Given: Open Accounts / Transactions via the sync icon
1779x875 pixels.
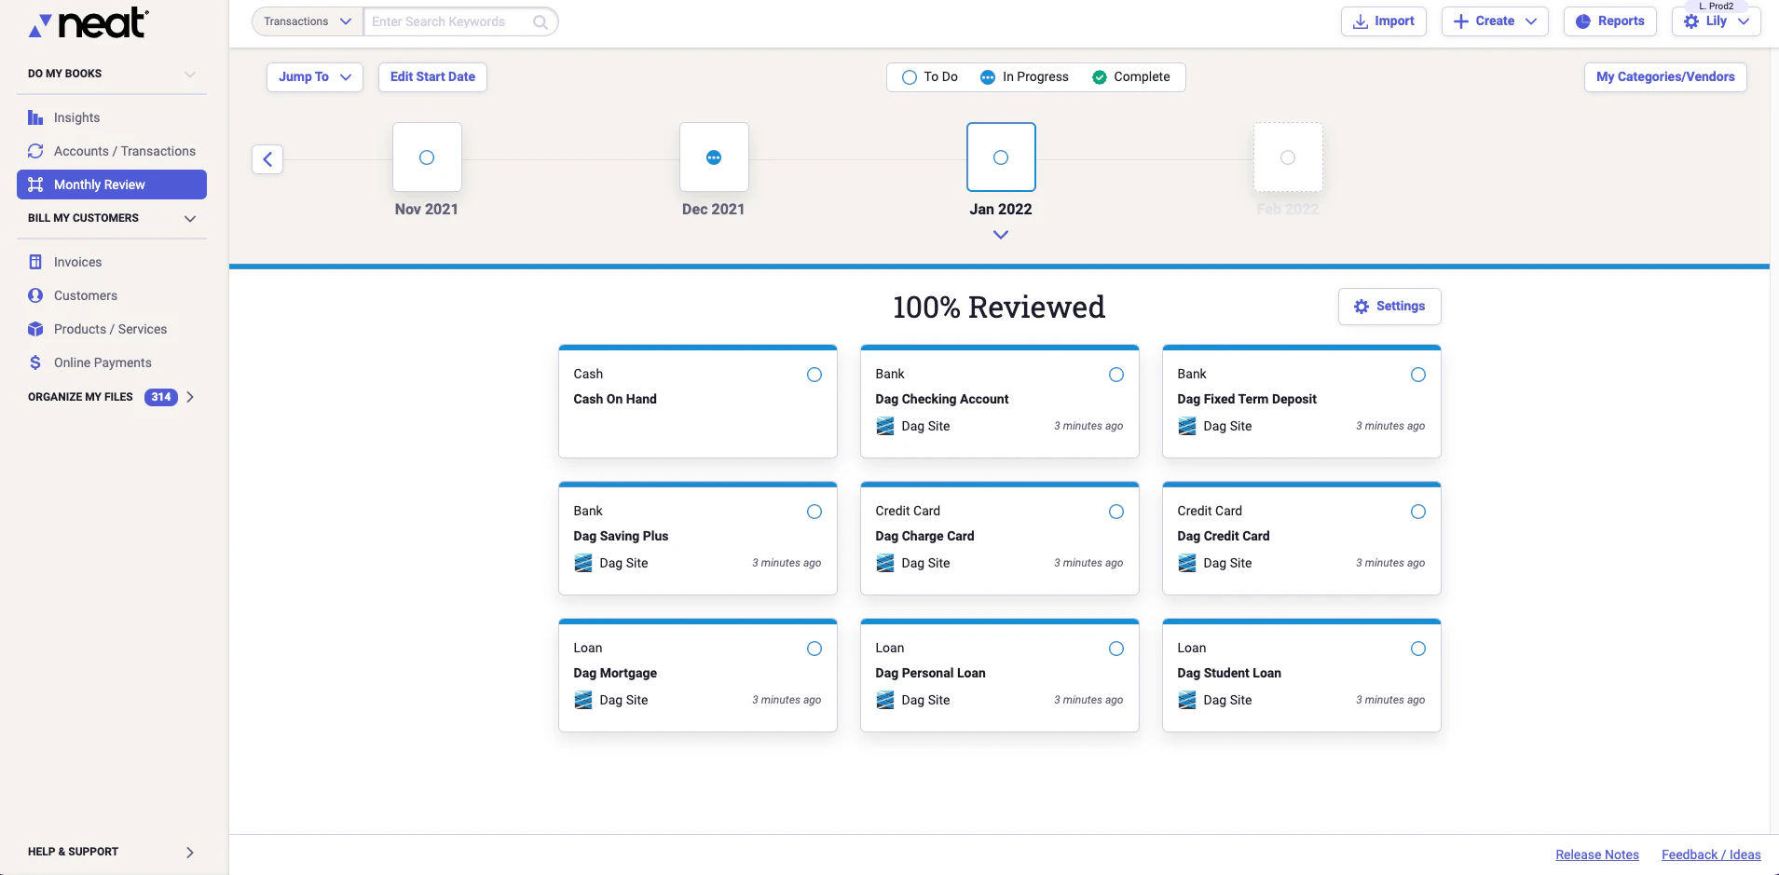Looking at the screenshot, I should 35,150.
